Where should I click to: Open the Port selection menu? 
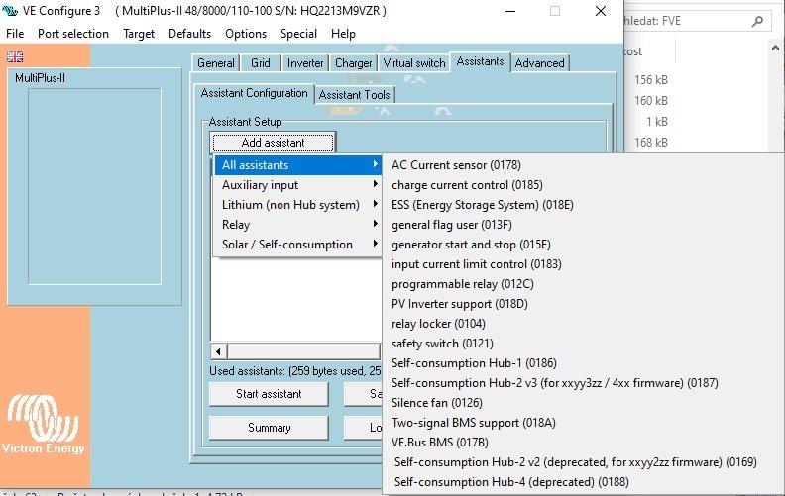coord(73,34)
